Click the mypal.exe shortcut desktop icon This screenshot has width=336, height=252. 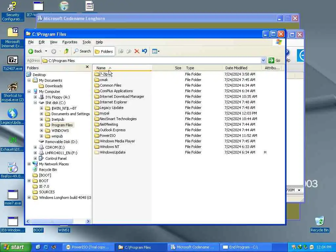(x=12, y=92)
